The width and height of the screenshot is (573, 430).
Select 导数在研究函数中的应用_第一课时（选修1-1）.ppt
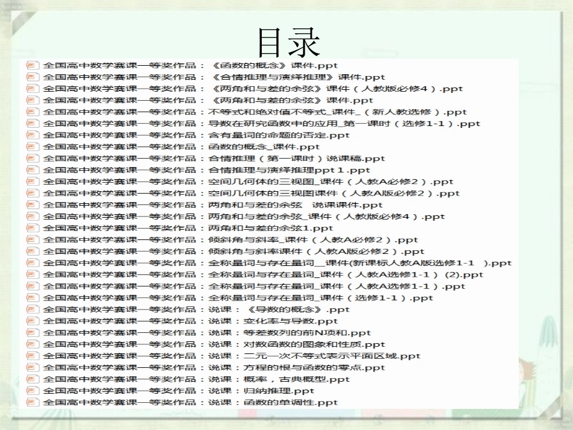[262, 124]
